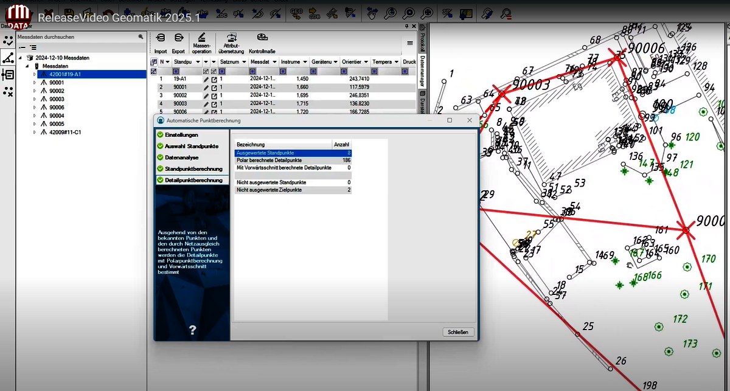Toggle filter box under Standpu column
Image resolution: width=730 pixels, height=391 pixels.
click(175, 71)
